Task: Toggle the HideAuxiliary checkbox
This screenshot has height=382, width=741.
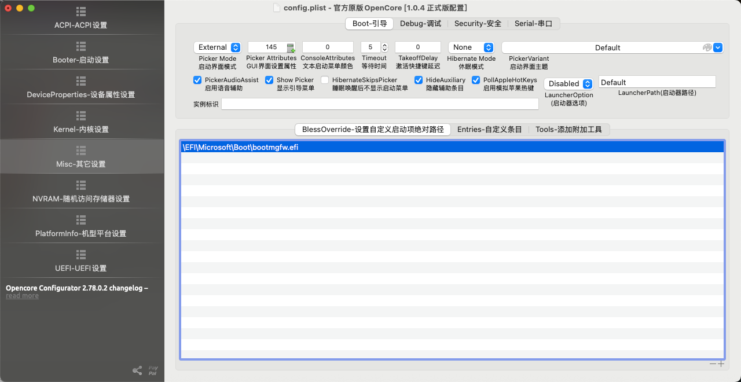Action: [419, 80]
